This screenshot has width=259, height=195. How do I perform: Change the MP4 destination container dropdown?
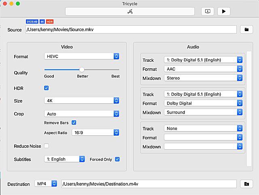(46, 184)
